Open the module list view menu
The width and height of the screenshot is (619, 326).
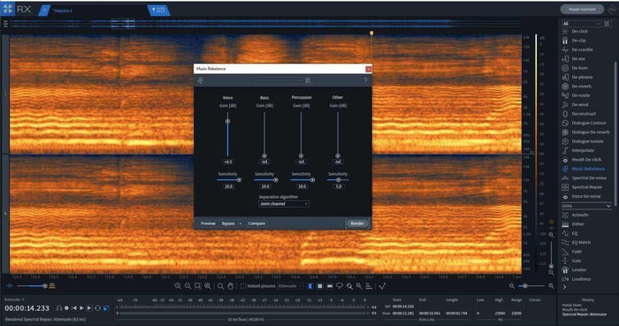click(x=607, y=24)
